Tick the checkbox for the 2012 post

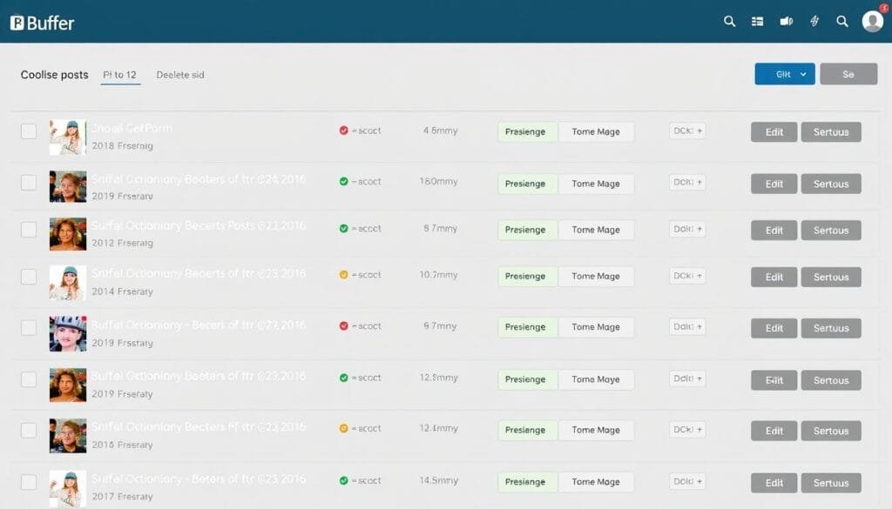click(29, 230)
